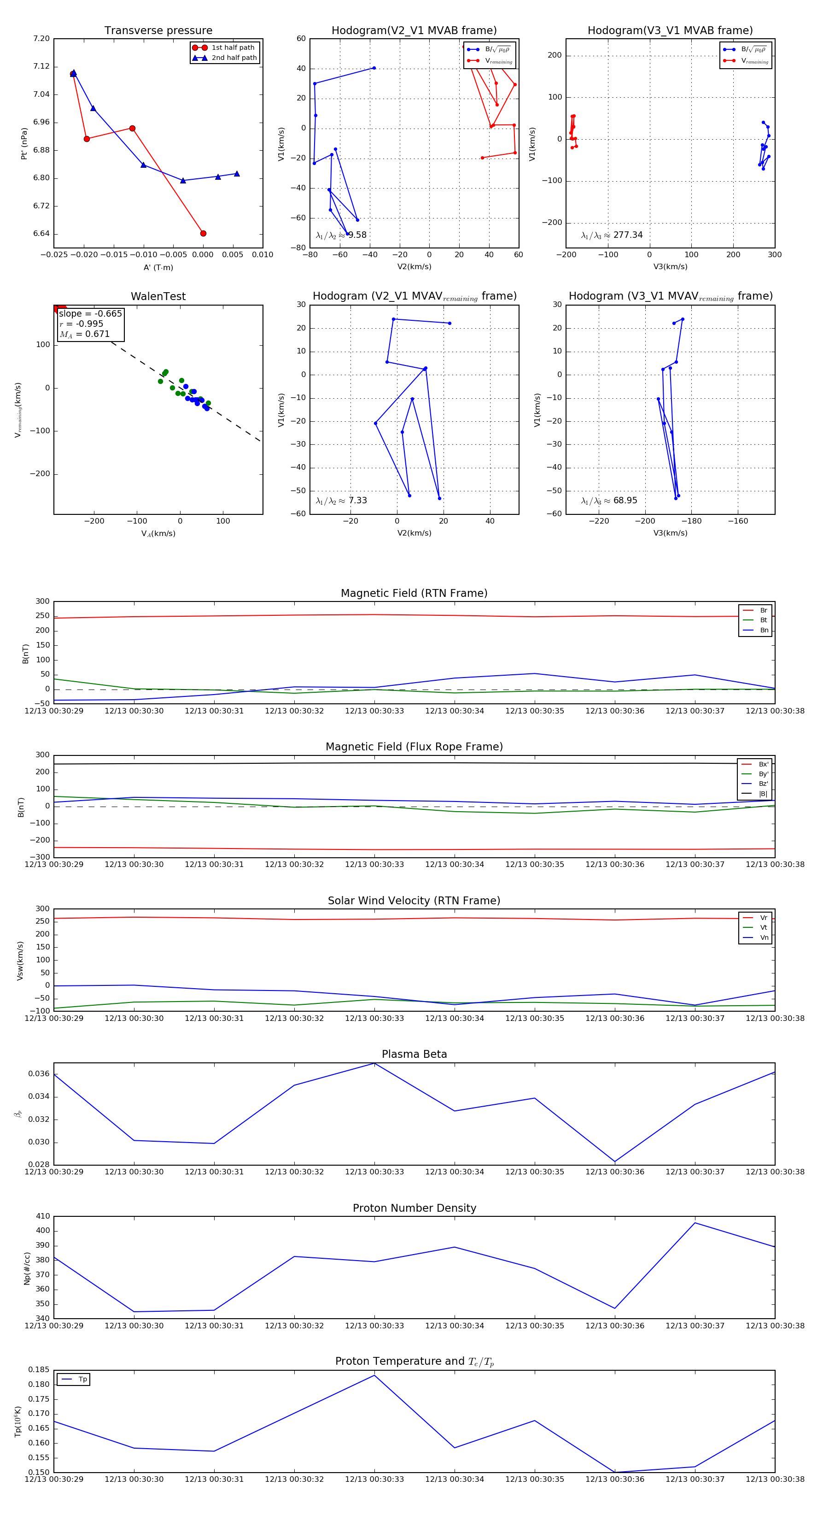The width and height of the screenshot is (829, 1521).
Task: Click the eigenvalue ratio 277.34 annotation
Action: click(612, 235)
